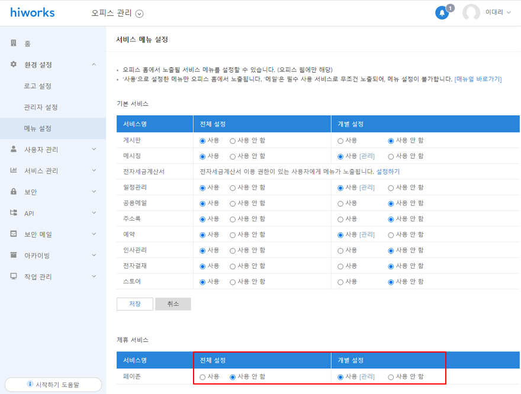
Task: Click the user profile avatar
Action: [471, 12]
